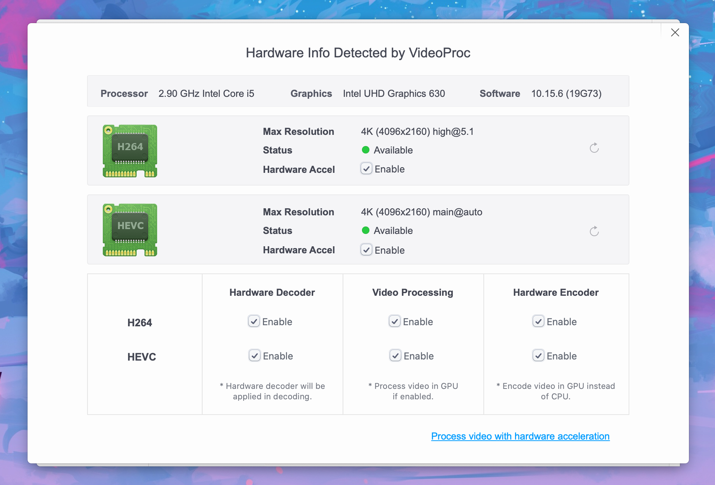Click the Hardware Decoder column header
This screenshot has width=715, height=485.
[x=272, y=292]
